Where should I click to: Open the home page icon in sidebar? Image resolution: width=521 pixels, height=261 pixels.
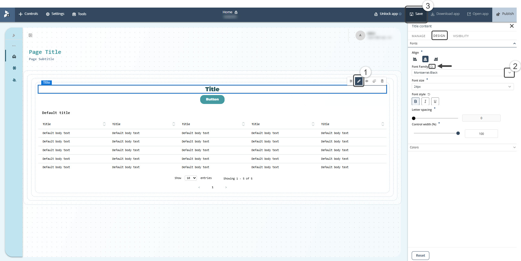click(x=14, y=56)
